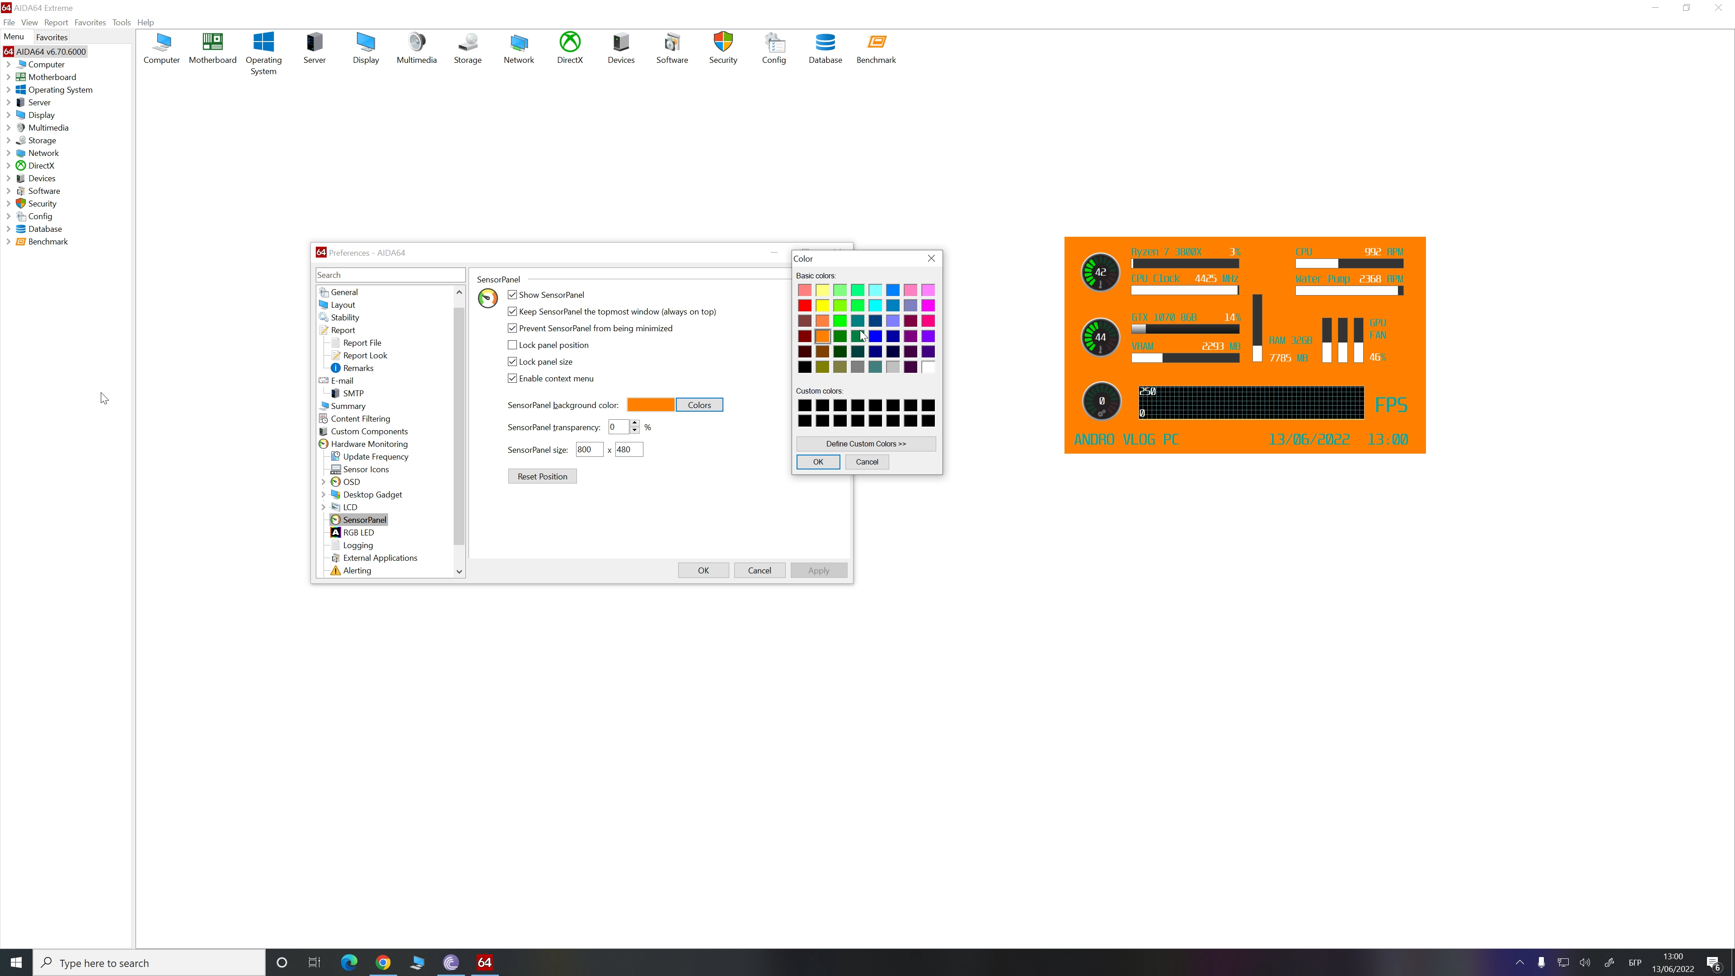Expand Computer node in main tree
Viewport: 1735px width, 976px height.
(8, 65)
